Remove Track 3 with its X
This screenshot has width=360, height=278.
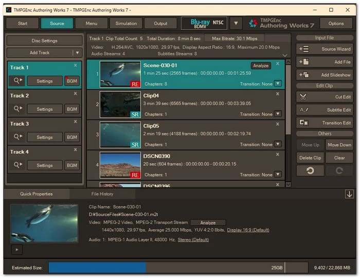[x=75, y=121]
